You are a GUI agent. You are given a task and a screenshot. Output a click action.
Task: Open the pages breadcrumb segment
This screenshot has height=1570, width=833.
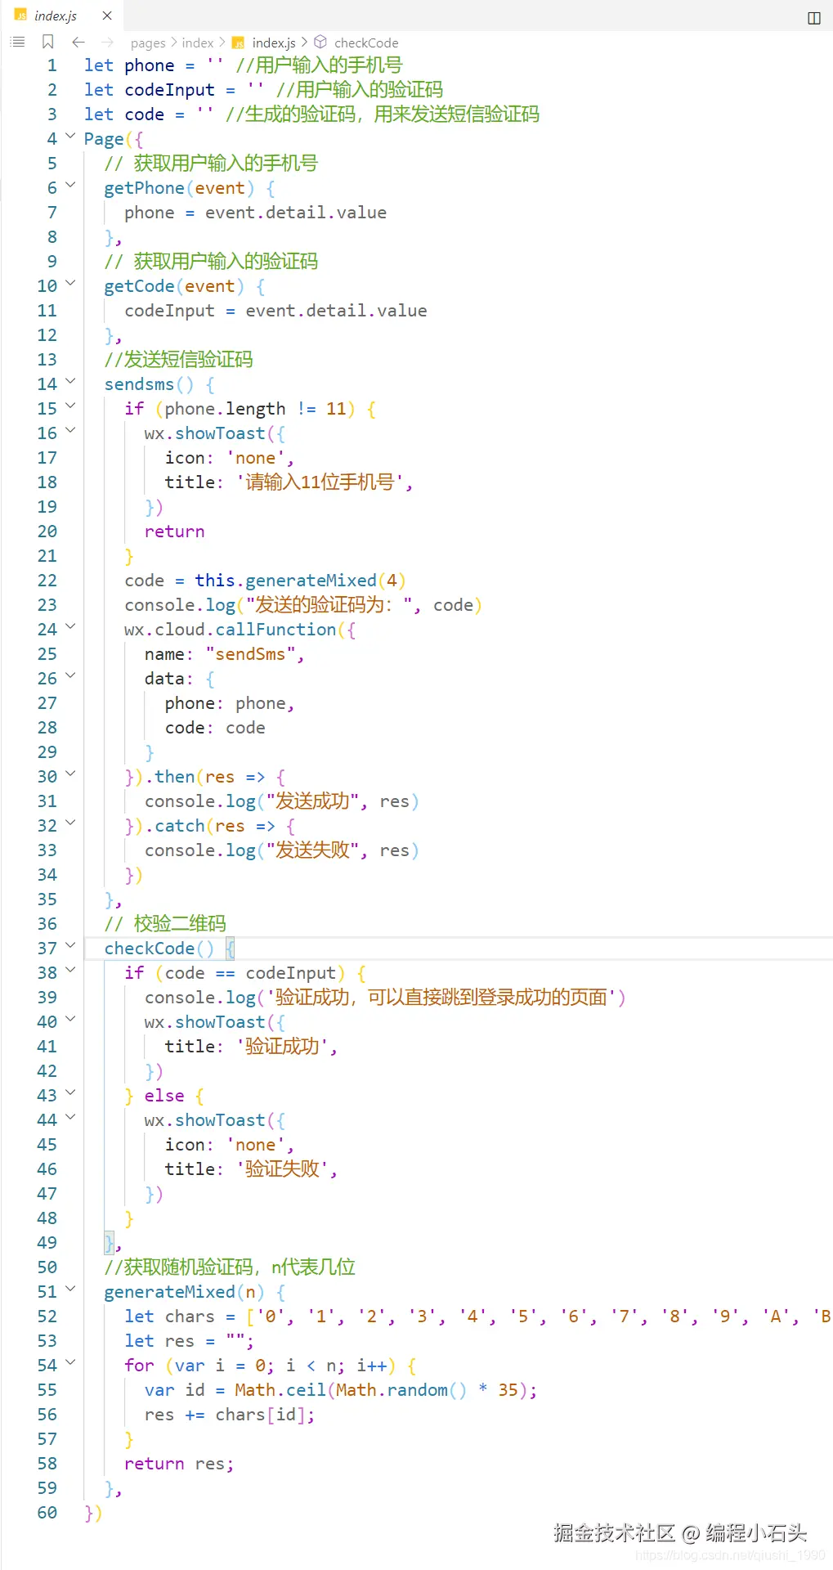148,43
